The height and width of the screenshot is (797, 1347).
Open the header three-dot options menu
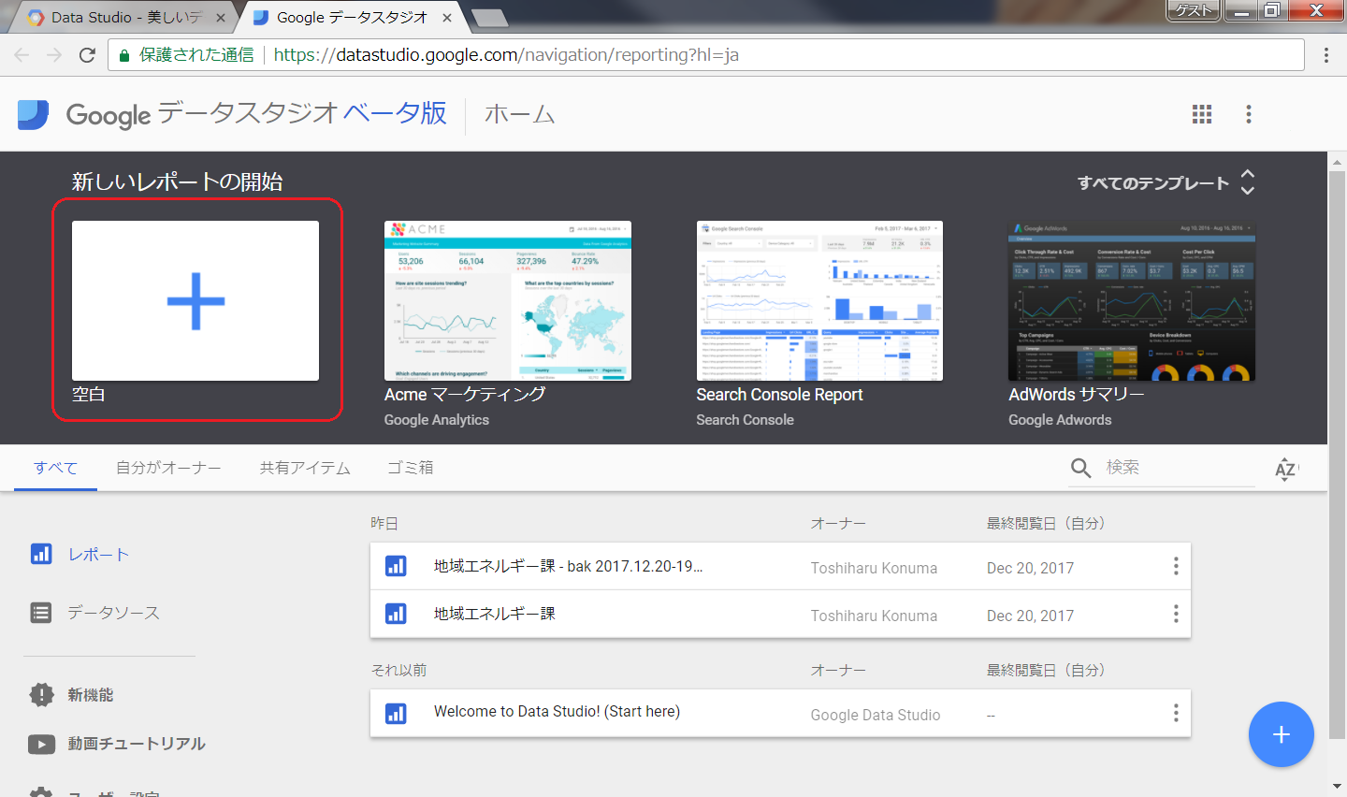(1248, 114)
